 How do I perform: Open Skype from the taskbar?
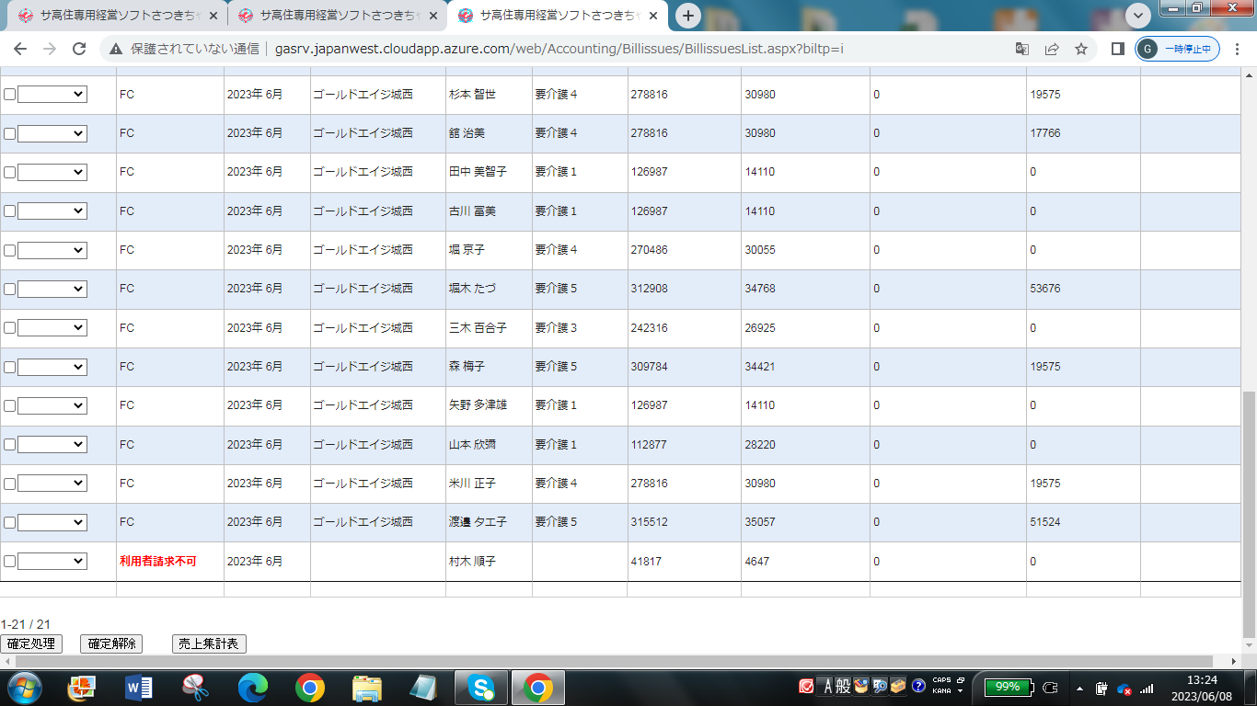pyautogui.click(x=480, y=687)
